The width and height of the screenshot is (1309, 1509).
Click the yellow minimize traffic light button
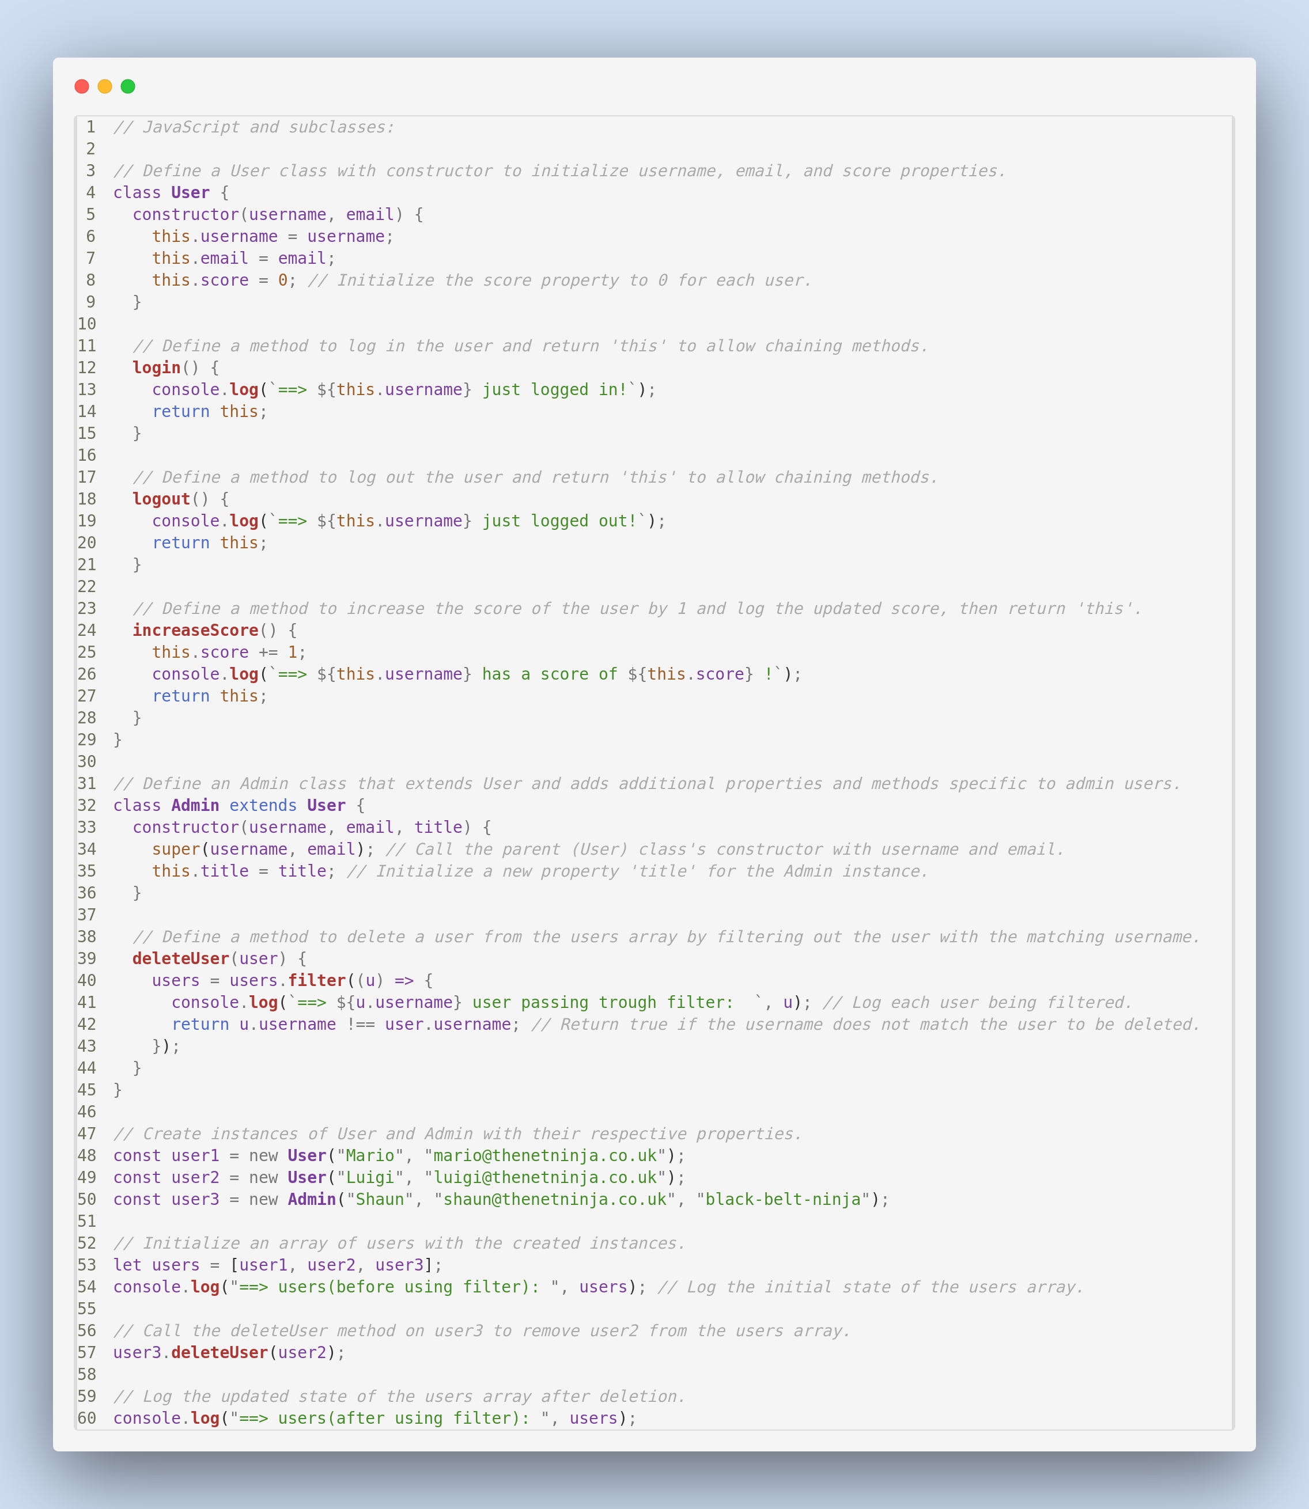point(104,86)
